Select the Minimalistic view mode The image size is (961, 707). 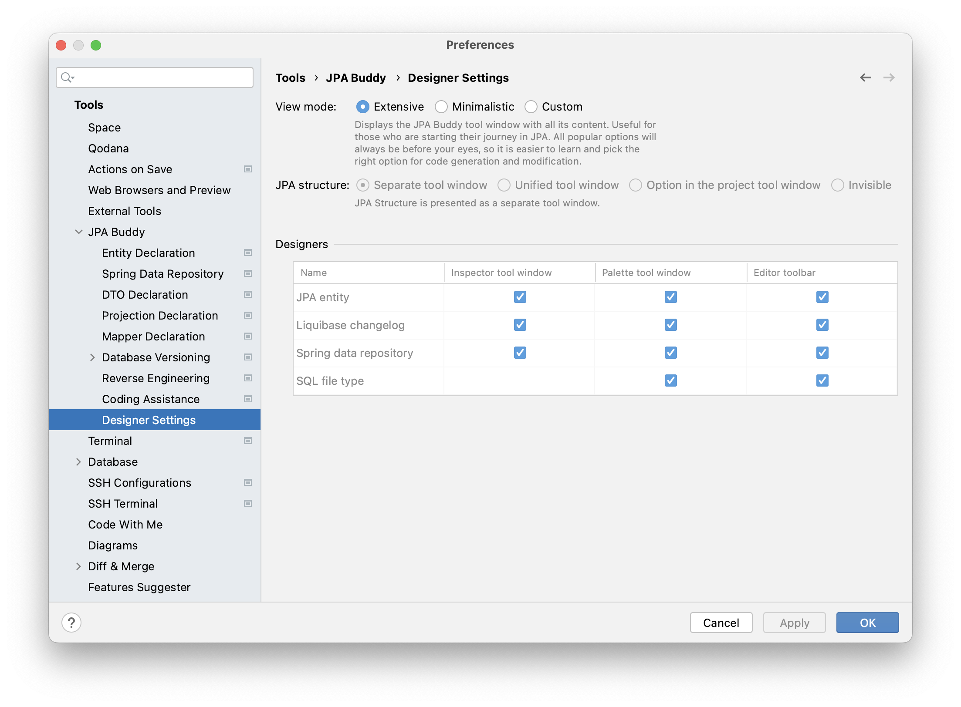tap(441, 106)
